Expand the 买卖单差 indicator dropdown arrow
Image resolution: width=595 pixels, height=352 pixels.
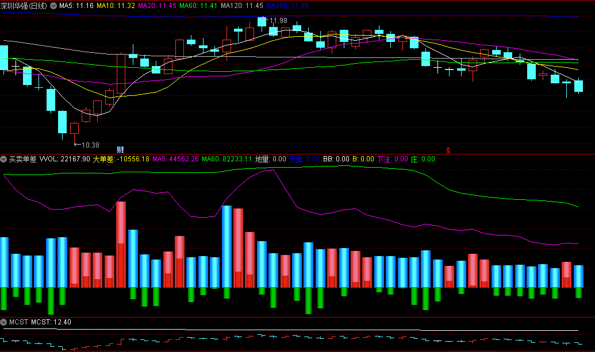click(3, 159)
